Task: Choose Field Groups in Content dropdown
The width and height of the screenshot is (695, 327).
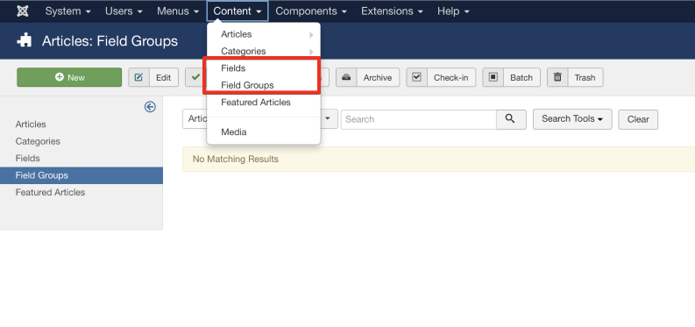Action: [264, 85]
